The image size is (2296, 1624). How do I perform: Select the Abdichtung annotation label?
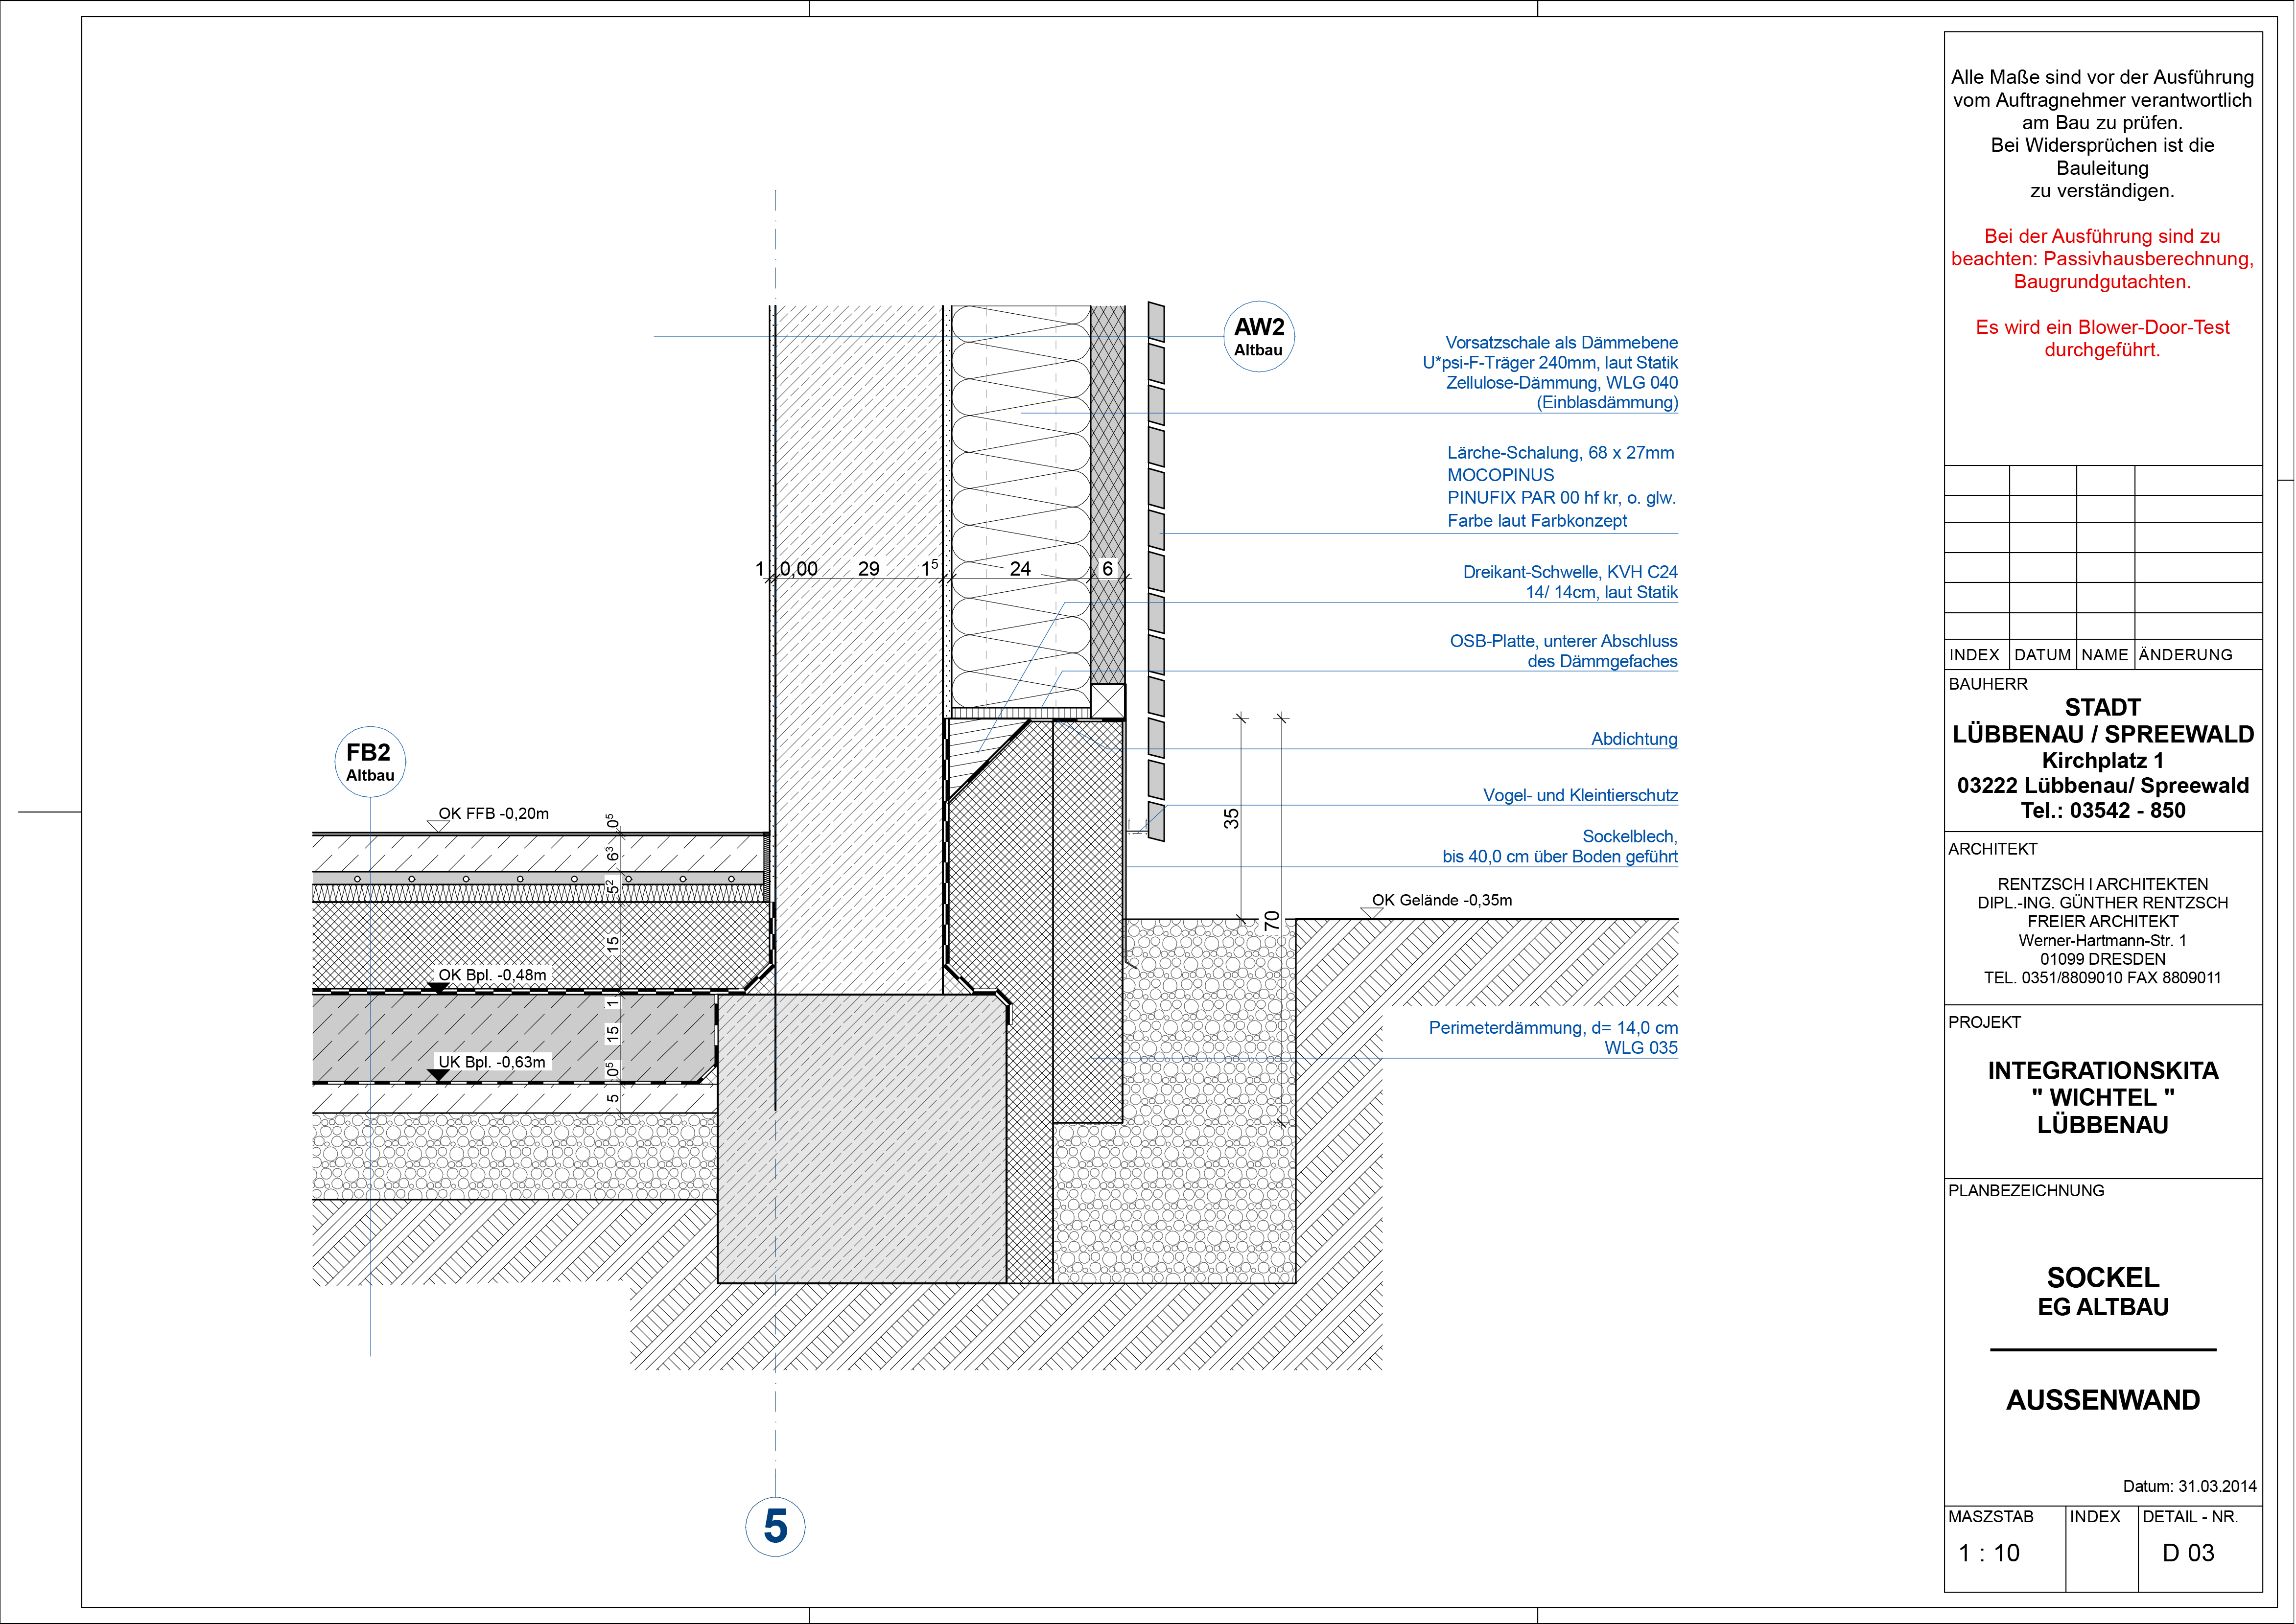point(1634,739)
